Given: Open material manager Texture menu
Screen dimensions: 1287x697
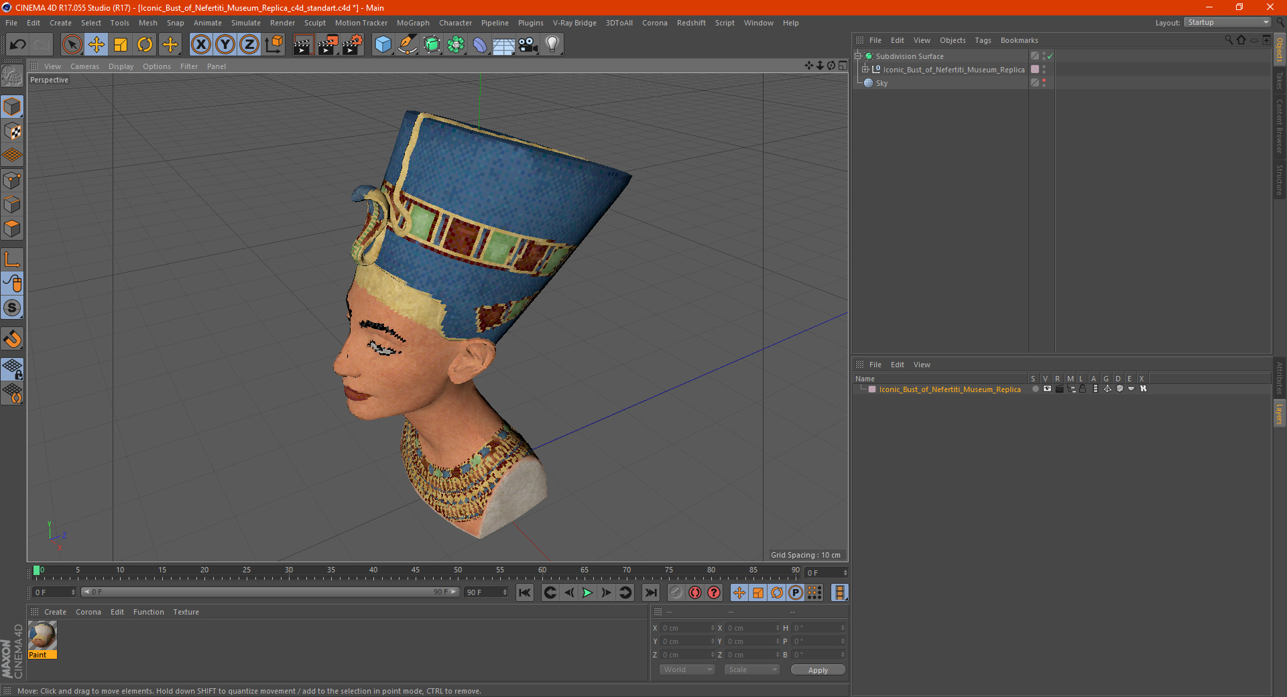Looking at the screenshot, I should [x=186, y=612].
